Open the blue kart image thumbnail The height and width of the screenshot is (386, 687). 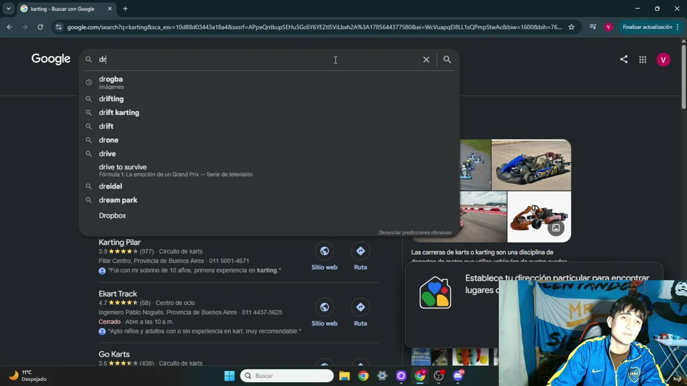pyautogui.click(x=531, y=165)
